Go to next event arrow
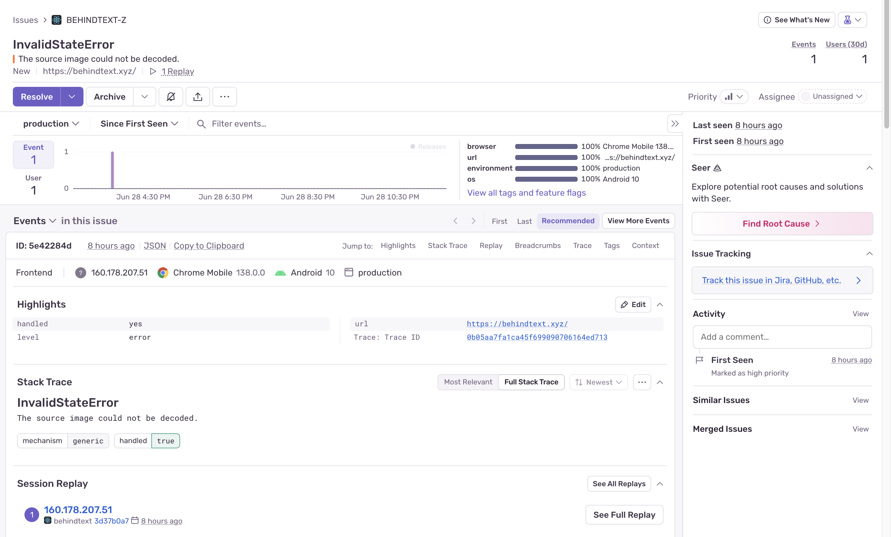Image resolution: width=891 pixels, height=537 pixels. pyautogui.click(x=473, y=221)
